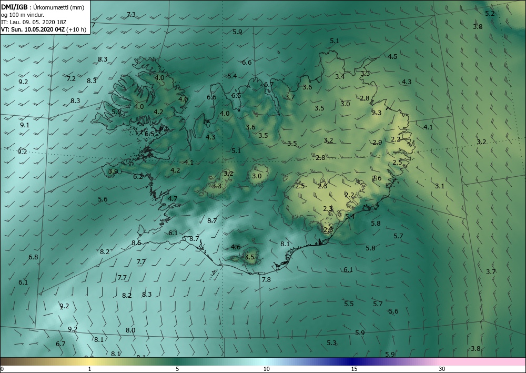Click the 2.6 value on the map
Viewport: 526px width, 373px height.
377,178
